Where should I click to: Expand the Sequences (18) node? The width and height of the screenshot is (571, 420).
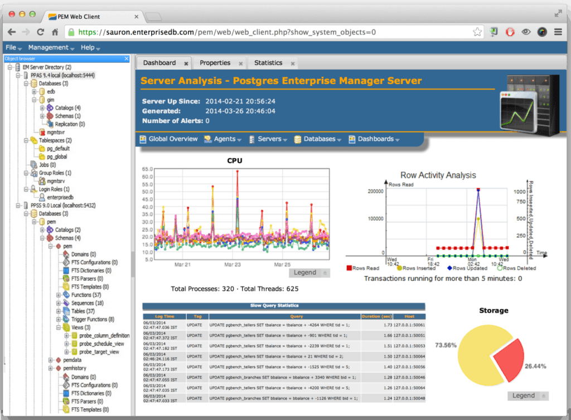point(58,303)
